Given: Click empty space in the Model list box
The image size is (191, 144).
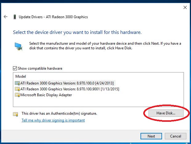Looking at the screenshot, I should 123,102.
